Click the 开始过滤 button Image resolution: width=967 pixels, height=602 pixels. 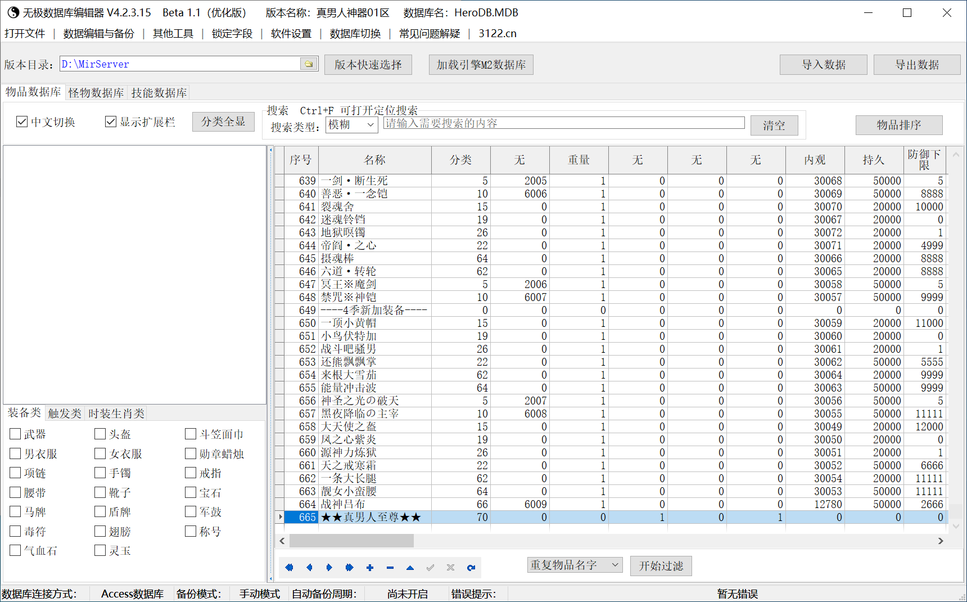[x=661, y=566]
